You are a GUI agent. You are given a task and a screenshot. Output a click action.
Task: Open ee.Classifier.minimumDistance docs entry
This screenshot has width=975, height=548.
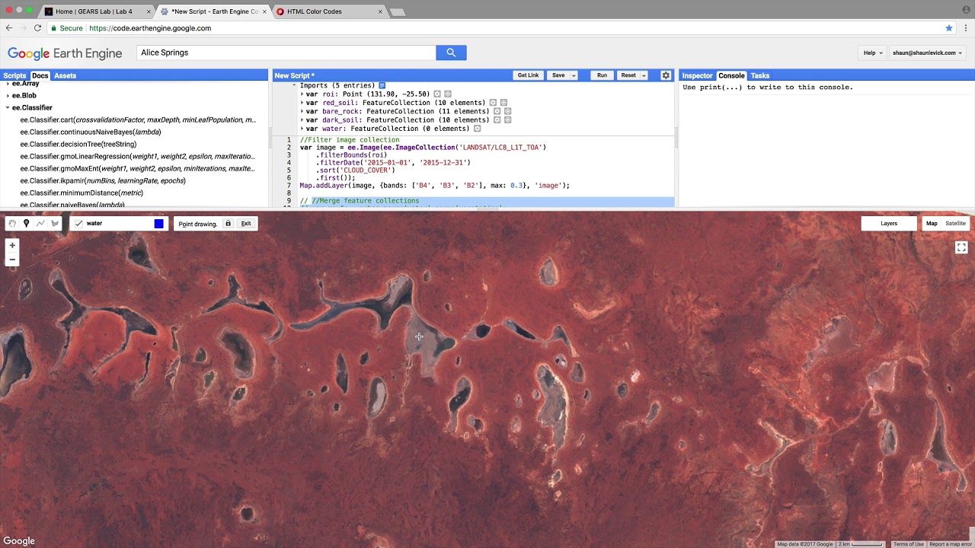tap(82, 193)
